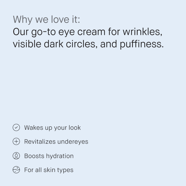This screenshot has height=186, width=186.
Task: Click the "Boosts hydration" benefit text
Action: coord(49,156)
